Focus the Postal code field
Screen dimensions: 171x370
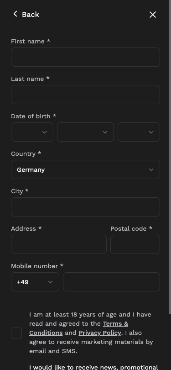pos(135,244)
